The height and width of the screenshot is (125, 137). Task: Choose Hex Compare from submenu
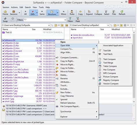tap(115, 70)
